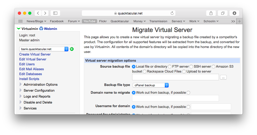This screenshot has height=135, width=257.
Task: Open the Work bookmarks folder
Action: point(194,21)
